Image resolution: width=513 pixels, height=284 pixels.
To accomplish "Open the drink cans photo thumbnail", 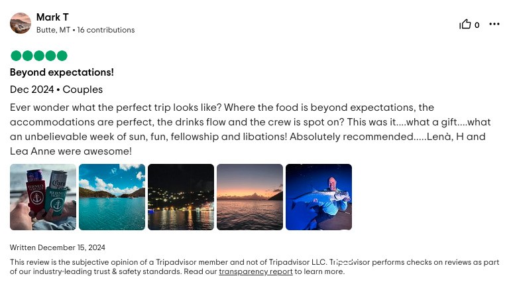I will pos(43,197).
